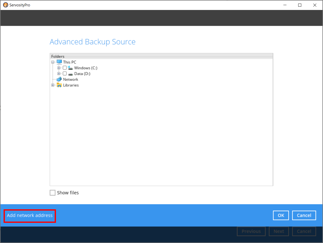The image size is (323, 243).
Task: Click the Cancel button beside OK
Action: 304,215
